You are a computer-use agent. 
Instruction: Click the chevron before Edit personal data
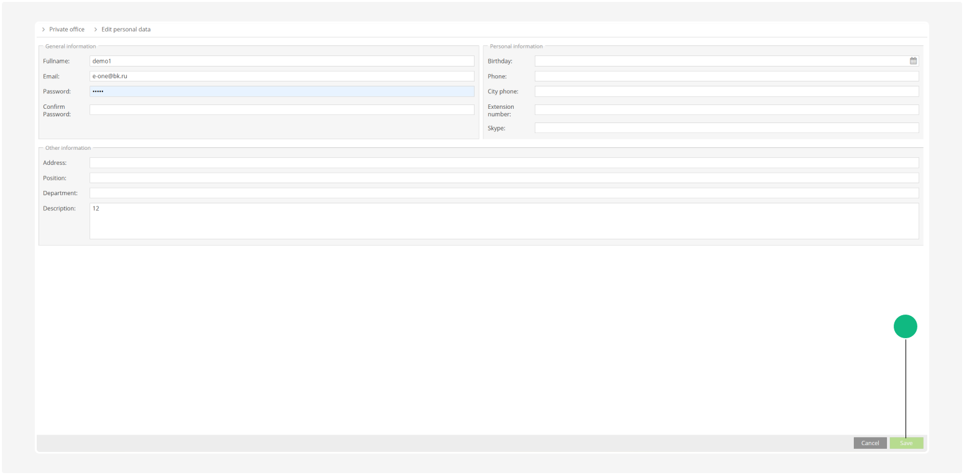[95, 29]
